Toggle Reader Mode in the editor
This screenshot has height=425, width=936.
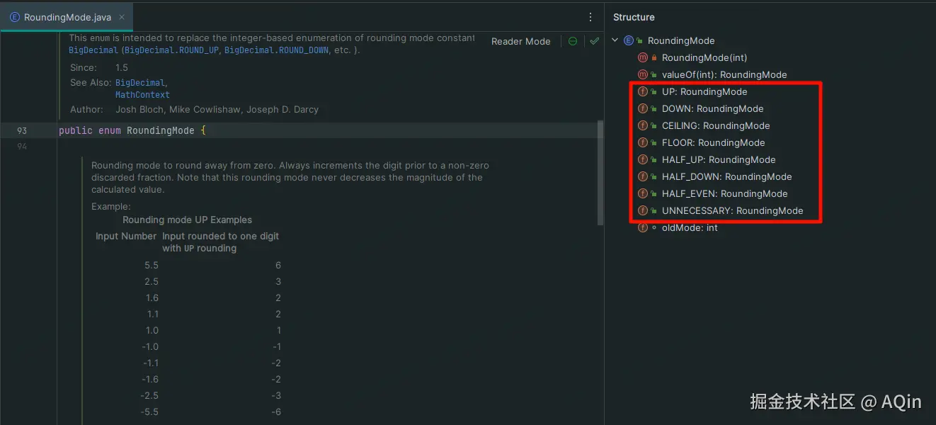tap(520, 41)
